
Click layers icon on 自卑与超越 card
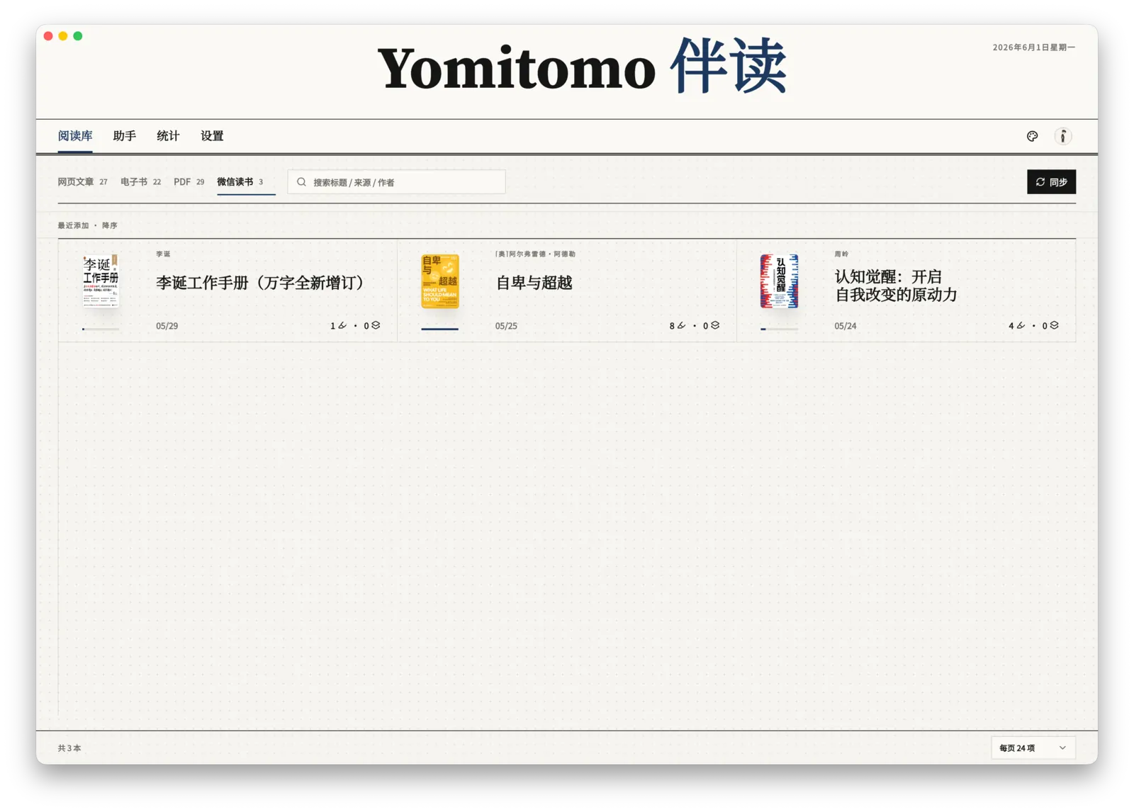click(715, 325)
